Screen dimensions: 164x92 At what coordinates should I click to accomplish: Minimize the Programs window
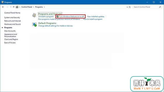(147, 2)
